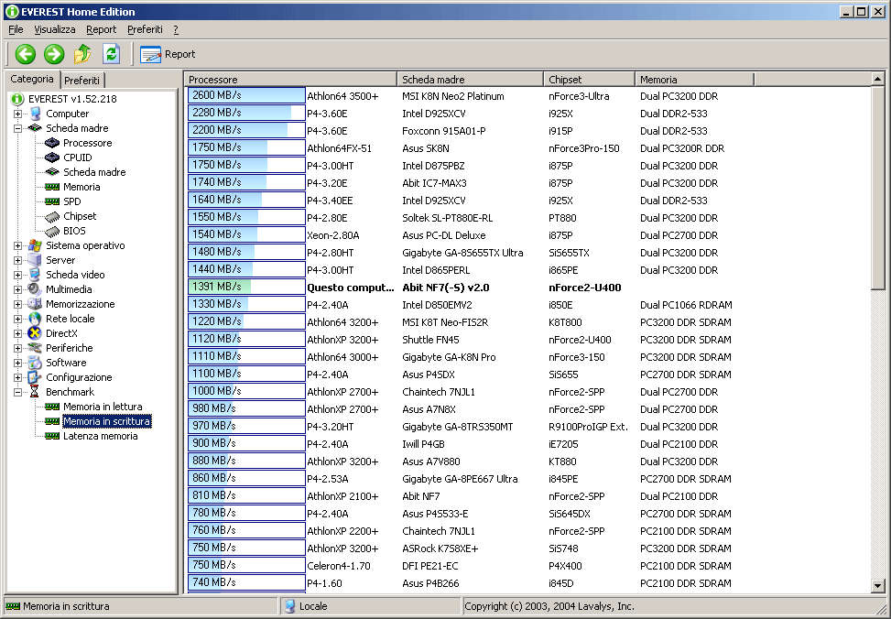Select the Computer icon in tree

(x=35, y=114)
